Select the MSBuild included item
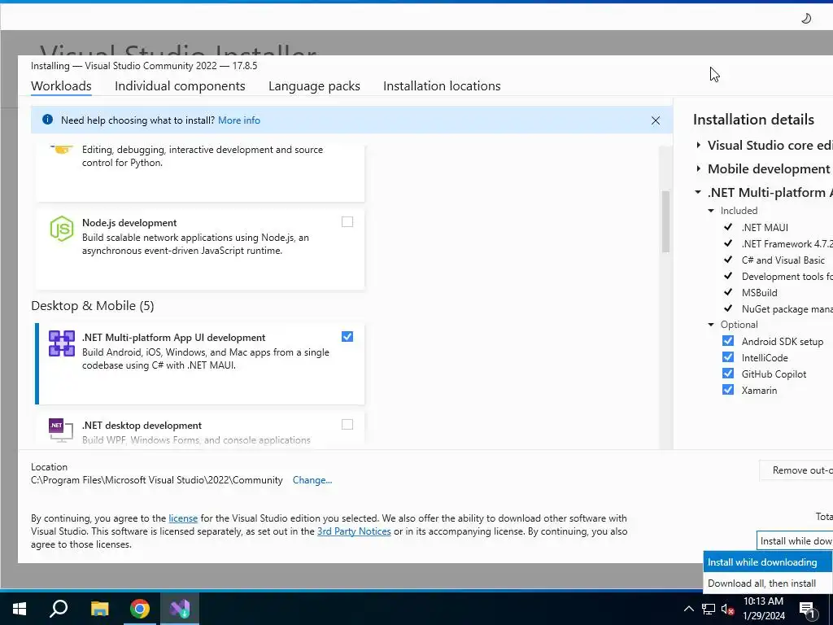Viewport: 833px width, 625px height. coord(759,293)
